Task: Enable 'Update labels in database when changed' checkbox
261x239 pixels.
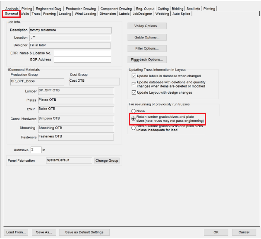Action: tap(134, 76)
